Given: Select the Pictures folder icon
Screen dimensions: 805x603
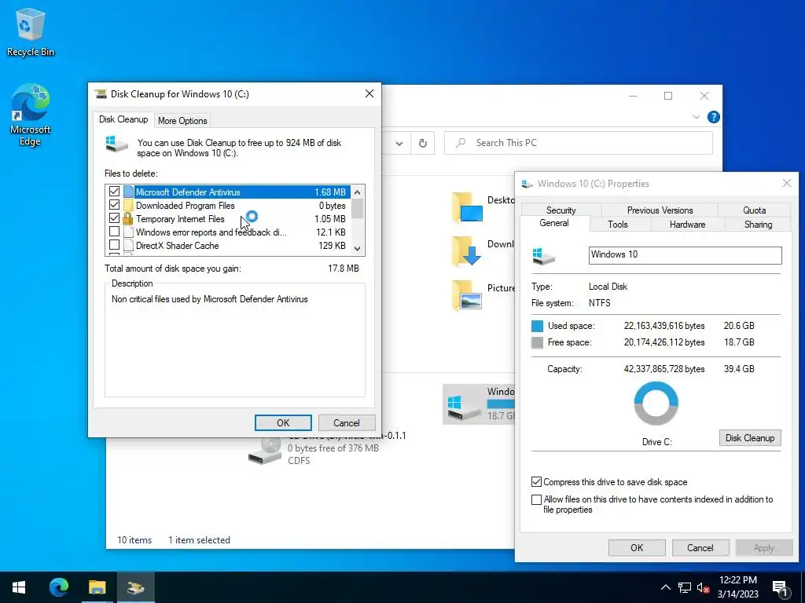Looking at the screenshot, I should [x=467, y=295].
